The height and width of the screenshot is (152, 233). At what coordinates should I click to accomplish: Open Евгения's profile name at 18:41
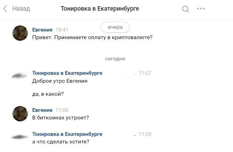42,30
